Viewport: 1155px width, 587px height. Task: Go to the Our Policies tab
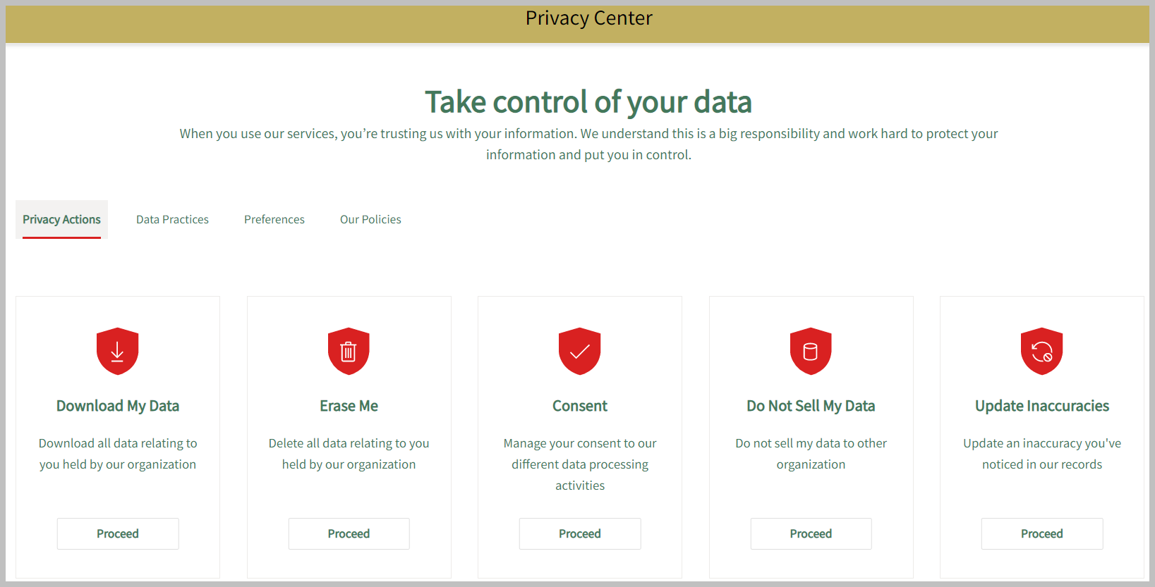point(370,220)
